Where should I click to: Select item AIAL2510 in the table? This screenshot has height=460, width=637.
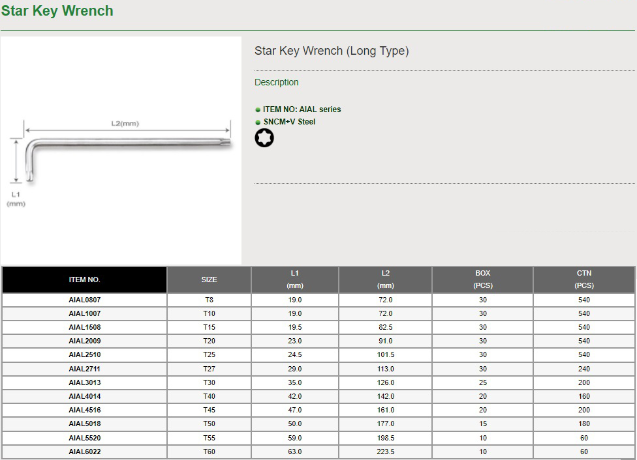point(85,354)
